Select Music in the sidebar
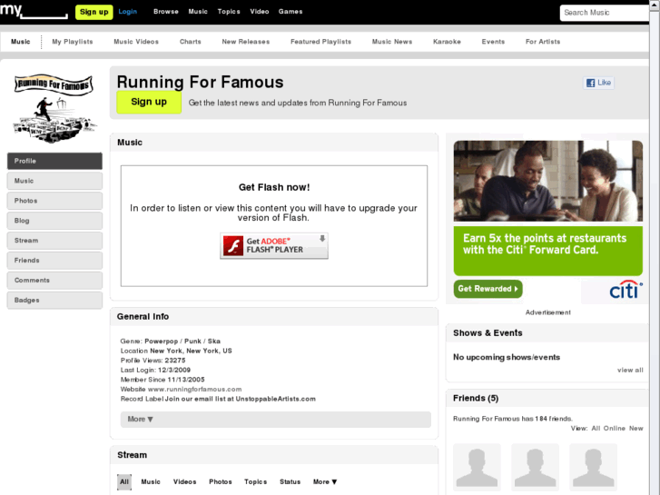 point(54,181)
